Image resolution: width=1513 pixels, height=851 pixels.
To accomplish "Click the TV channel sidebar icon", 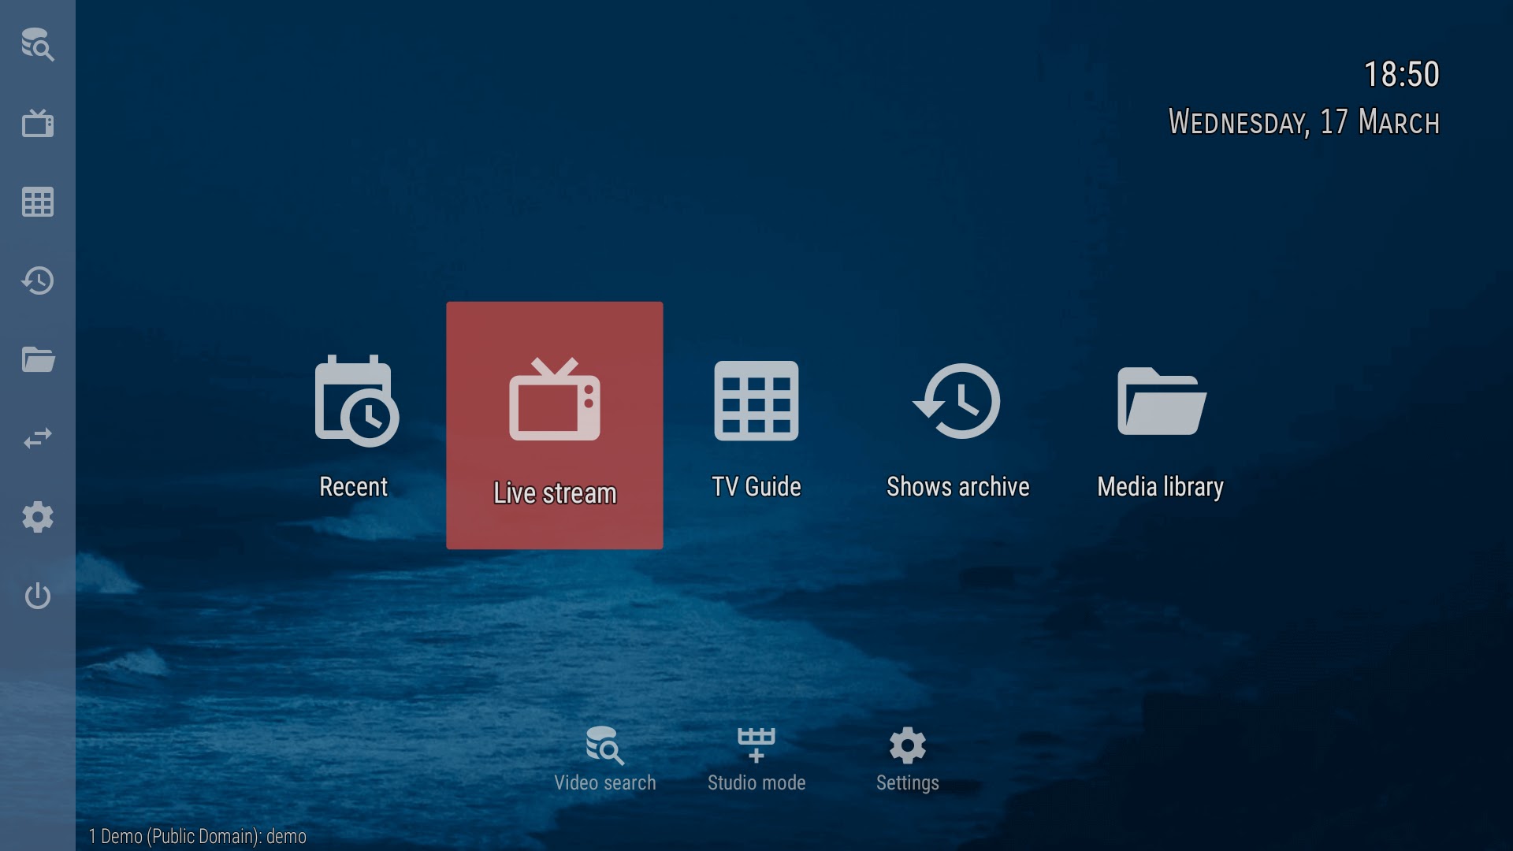I will point(36,123).
